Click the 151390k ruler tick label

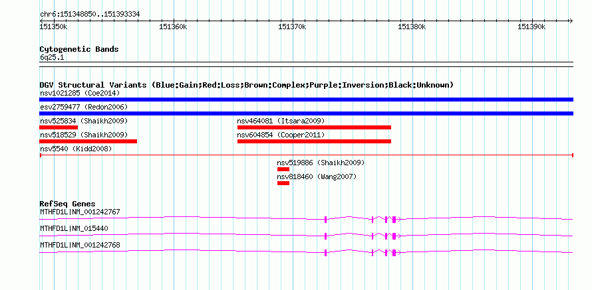tap(531, 27)
